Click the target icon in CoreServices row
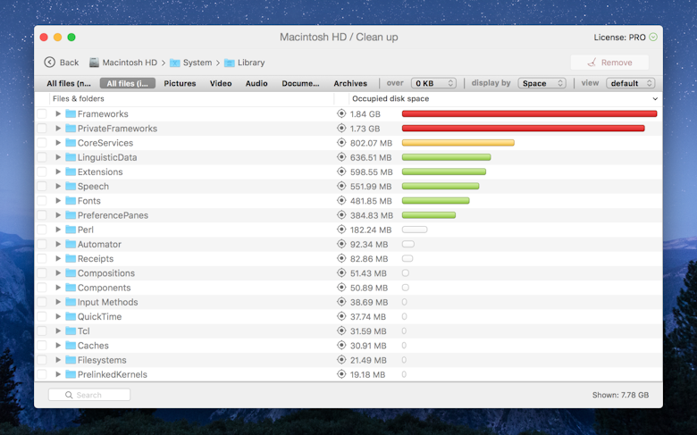This screenshot has width=697, height=435. tap(341, 143)
